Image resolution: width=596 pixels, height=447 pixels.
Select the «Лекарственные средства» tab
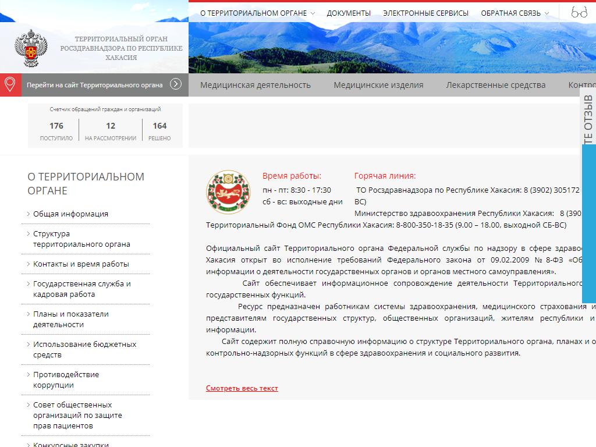point(496,85)
